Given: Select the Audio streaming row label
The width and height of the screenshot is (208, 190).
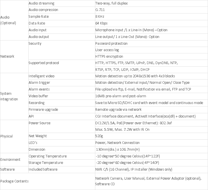Looking at the screenshot, I should click(41, 3).
